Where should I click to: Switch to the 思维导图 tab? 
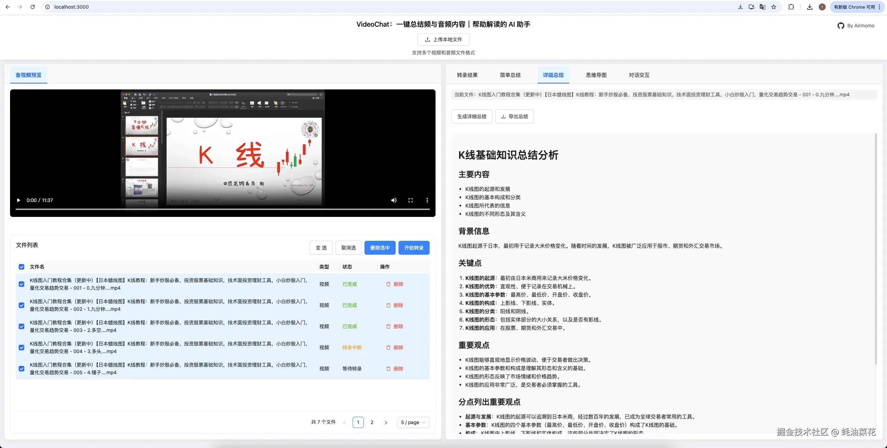click(x=596, y=75)
